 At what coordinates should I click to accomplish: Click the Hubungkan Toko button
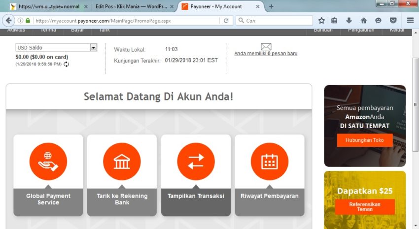364,140
